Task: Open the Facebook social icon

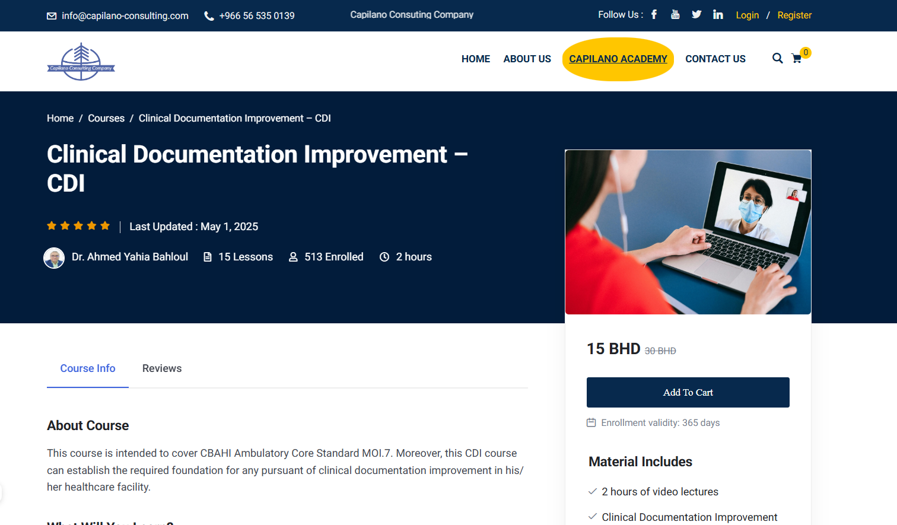Action: 654,15
